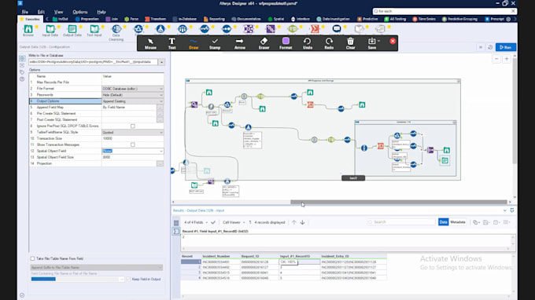Choose the Text annotation tool

click(x=172, y=44)
